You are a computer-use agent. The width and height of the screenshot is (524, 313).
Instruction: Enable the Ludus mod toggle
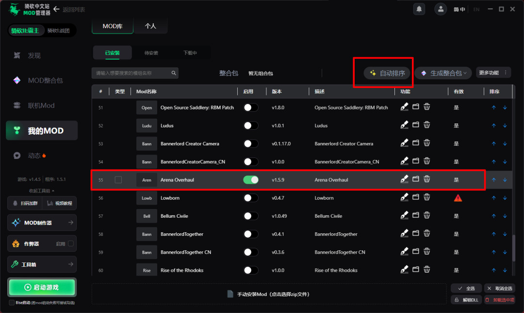tap(251, 125)
